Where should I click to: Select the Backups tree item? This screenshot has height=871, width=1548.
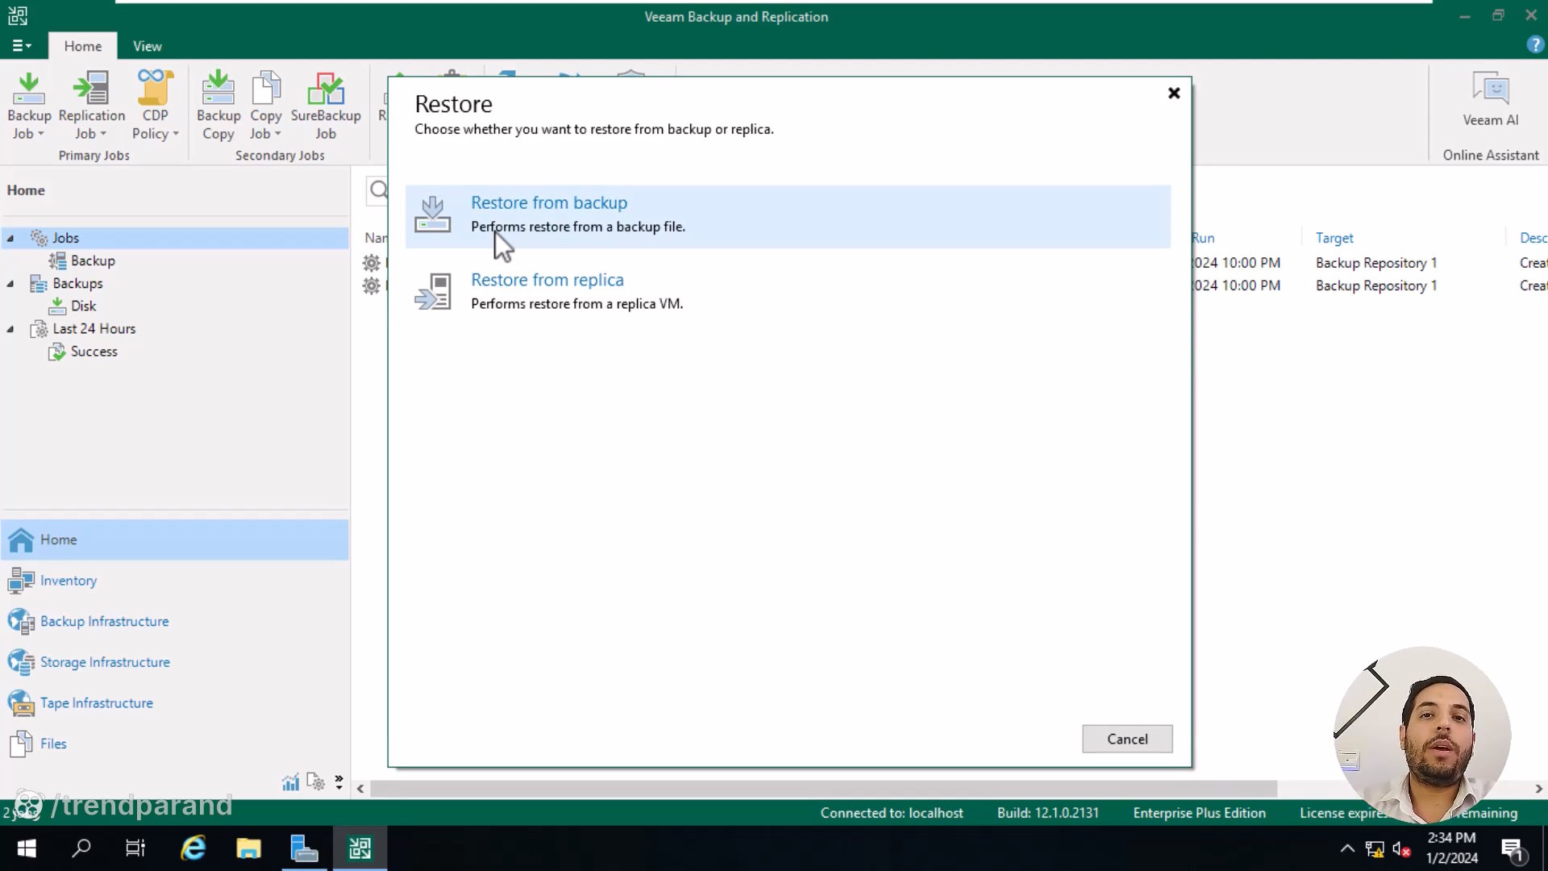(x=77, y=284)
